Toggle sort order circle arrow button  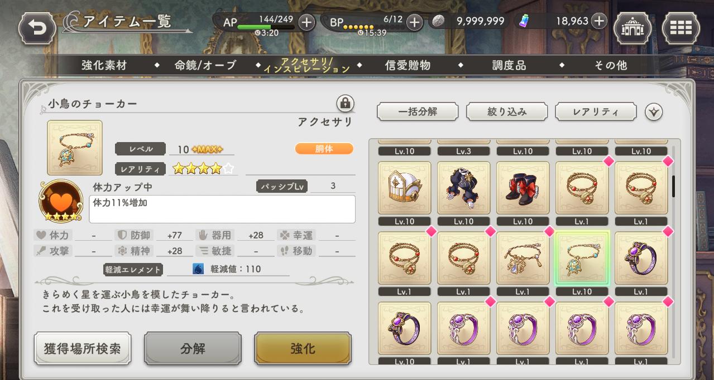654,112
